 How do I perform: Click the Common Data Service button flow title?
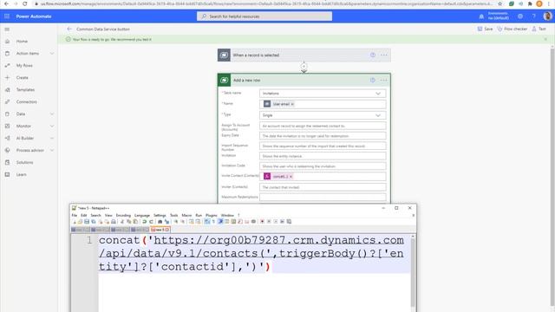point(103,29)
